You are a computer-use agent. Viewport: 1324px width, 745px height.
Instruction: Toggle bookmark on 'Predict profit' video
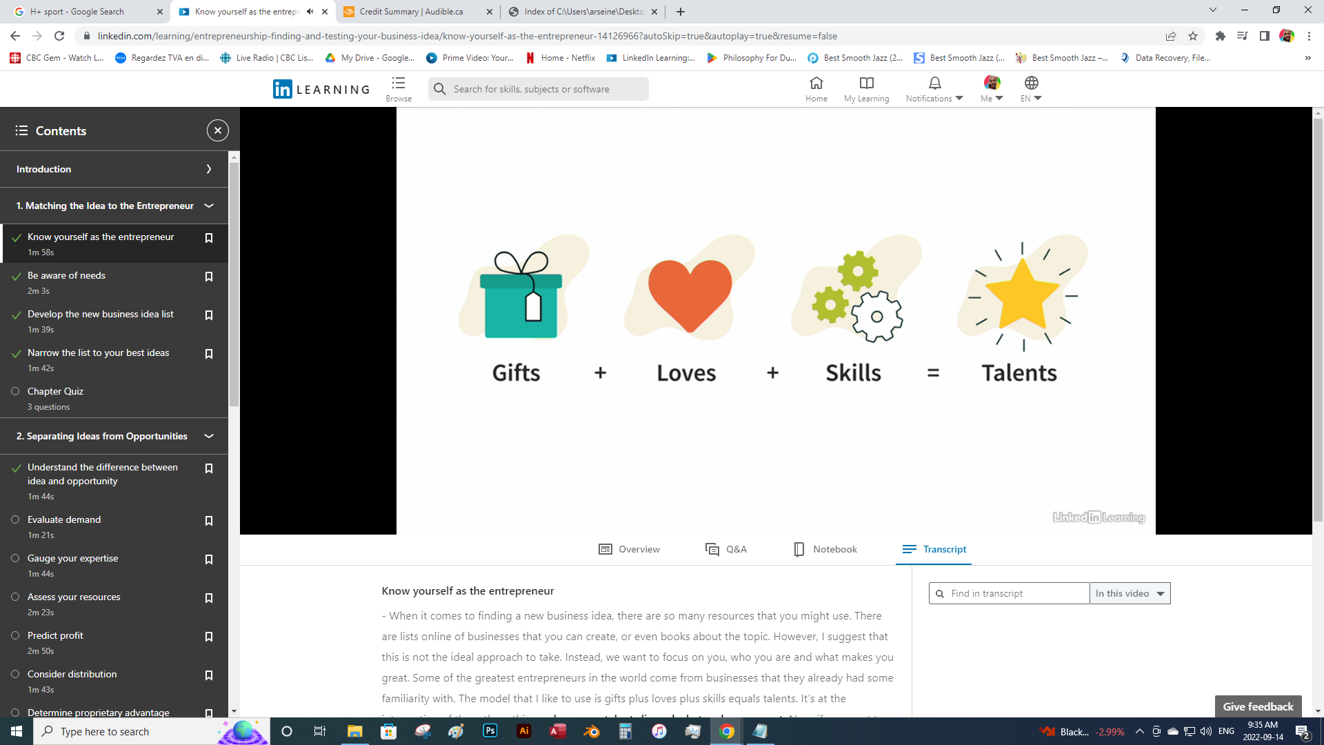(209, 637)
